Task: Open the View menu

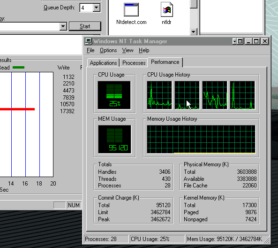Action: (128, 50)
